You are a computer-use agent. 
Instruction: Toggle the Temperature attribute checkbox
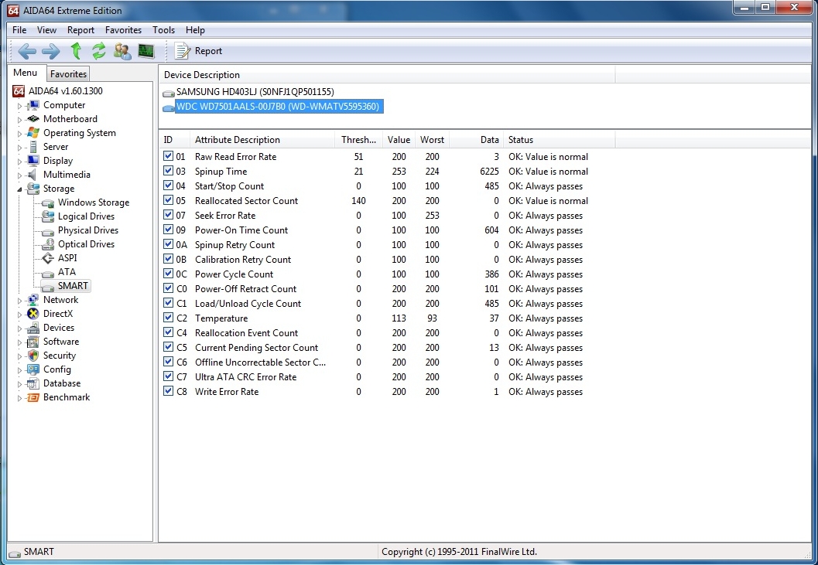pyautogui.click(x=168, y=317)
